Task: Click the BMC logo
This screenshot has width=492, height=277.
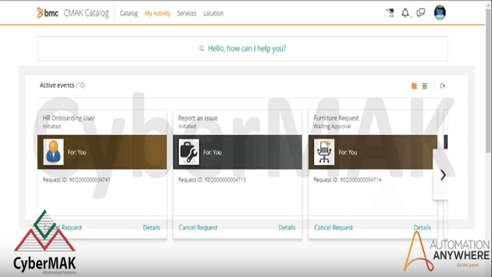Action: [x=48, y=13]
